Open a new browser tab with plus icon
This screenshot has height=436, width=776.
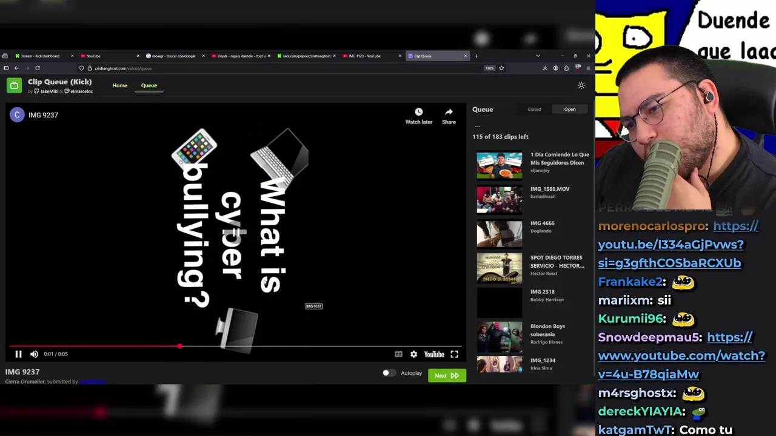[x=477, y=56]
